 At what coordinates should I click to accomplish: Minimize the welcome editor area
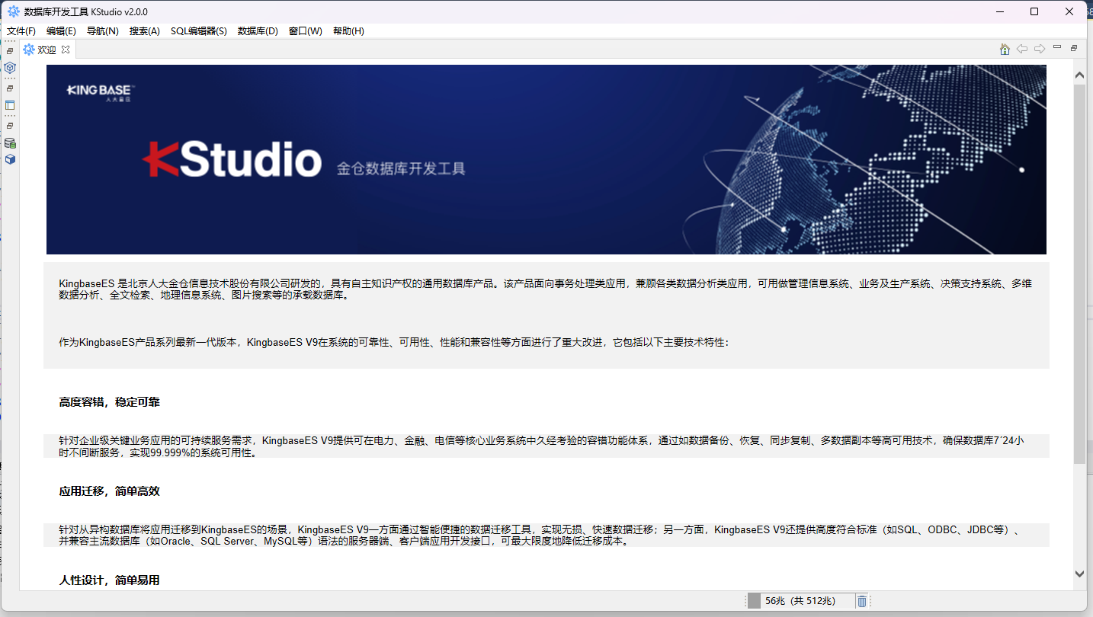(x=1057, y=48)
